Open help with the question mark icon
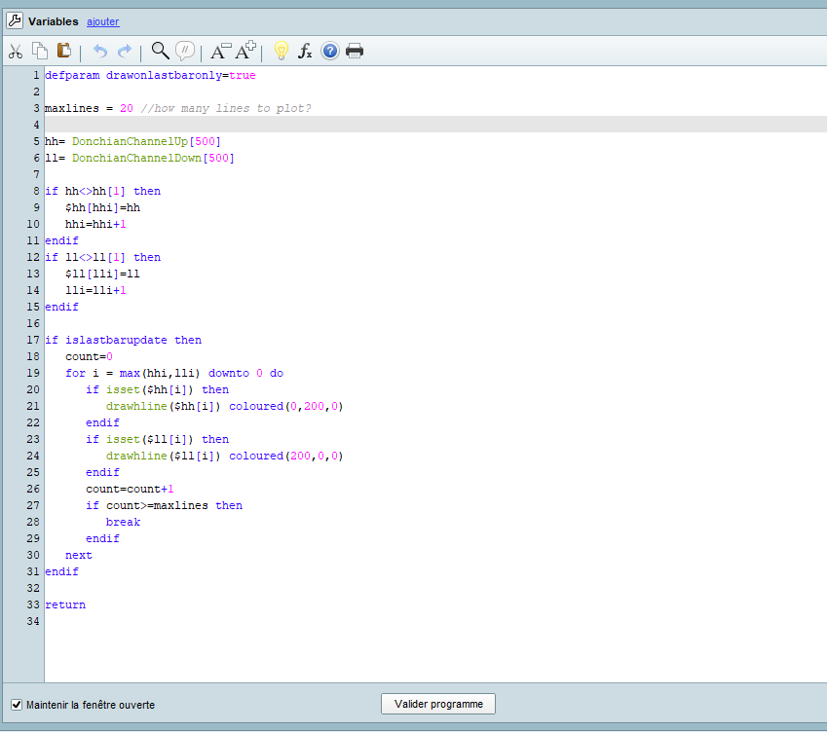This screenshot has height=732, width=827. click(330, 51)
